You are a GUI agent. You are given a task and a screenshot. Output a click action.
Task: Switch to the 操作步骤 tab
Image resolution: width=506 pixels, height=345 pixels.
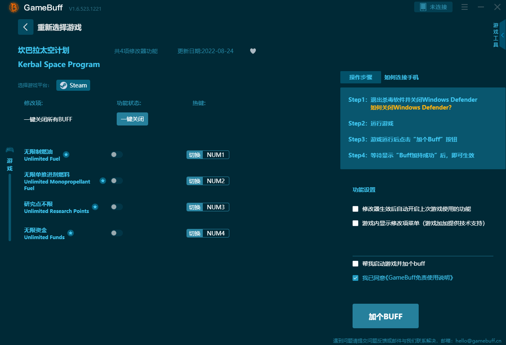(361, 77)
